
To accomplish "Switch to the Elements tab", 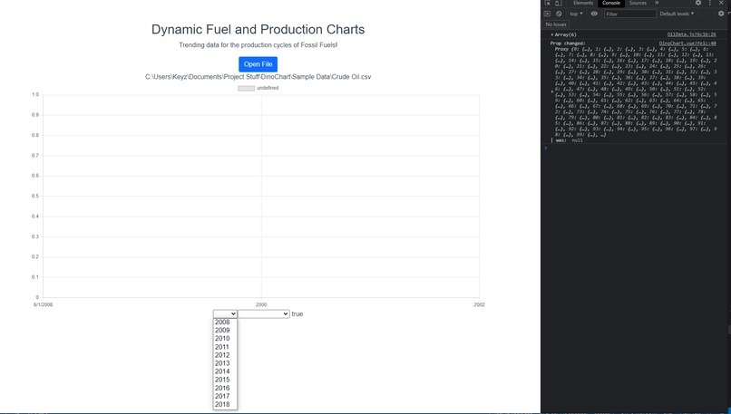I will (583, 3).
